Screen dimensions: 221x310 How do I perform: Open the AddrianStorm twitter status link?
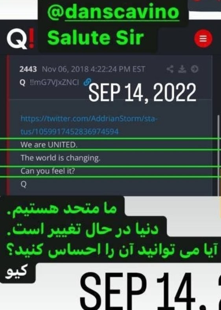click(x=89, y=125)
